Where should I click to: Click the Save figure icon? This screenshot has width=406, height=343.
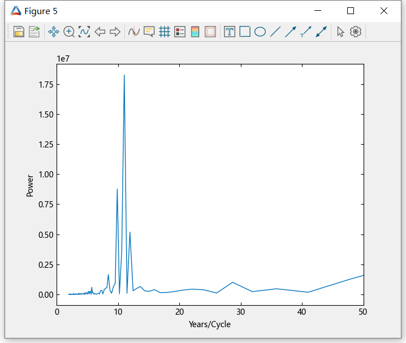(x=19, y=32)
